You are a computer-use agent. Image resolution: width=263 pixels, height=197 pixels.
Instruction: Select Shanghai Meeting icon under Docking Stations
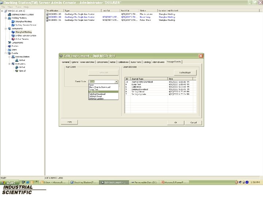pyautogui.click(x=13, y=22)
